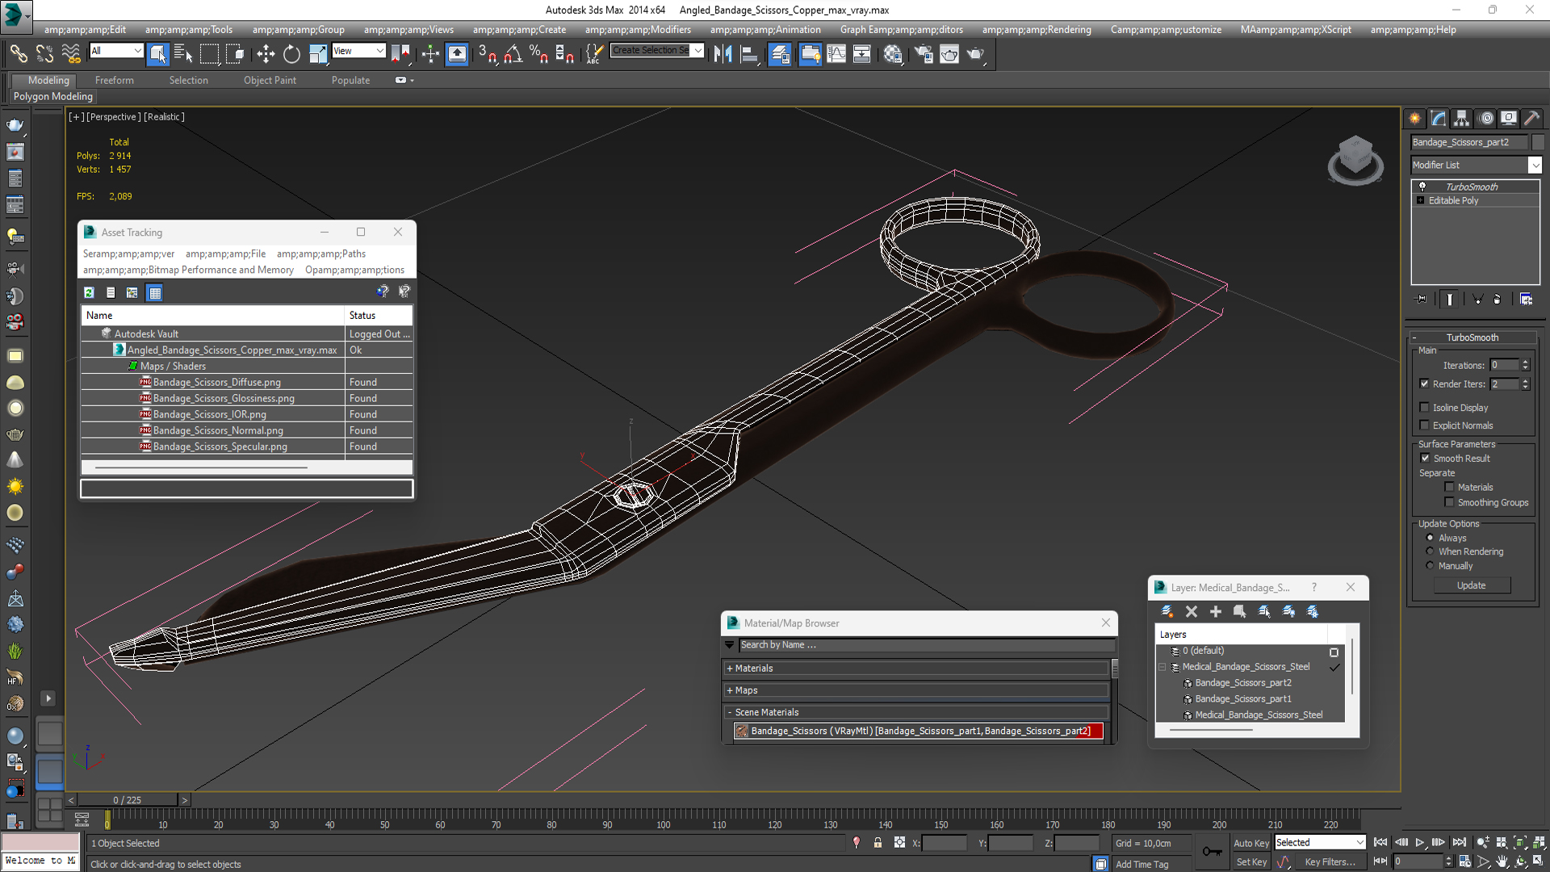The width and height of the screenshot is (1550, 872).
Task: Open Render Setup teapot icon
Action: 924,54
